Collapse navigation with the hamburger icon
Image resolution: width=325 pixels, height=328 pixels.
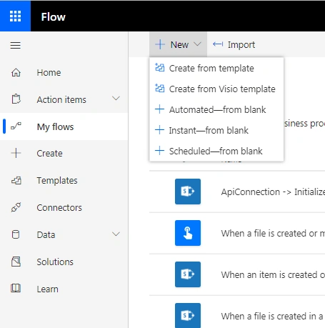click(x=16, y=45)
